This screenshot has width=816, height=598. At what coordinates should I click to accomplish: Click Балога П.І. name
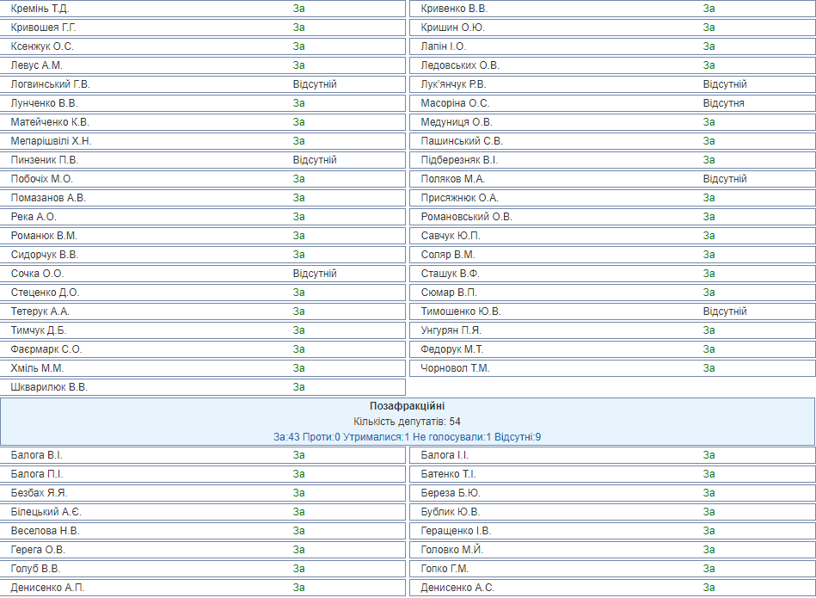tap(37, 474)
